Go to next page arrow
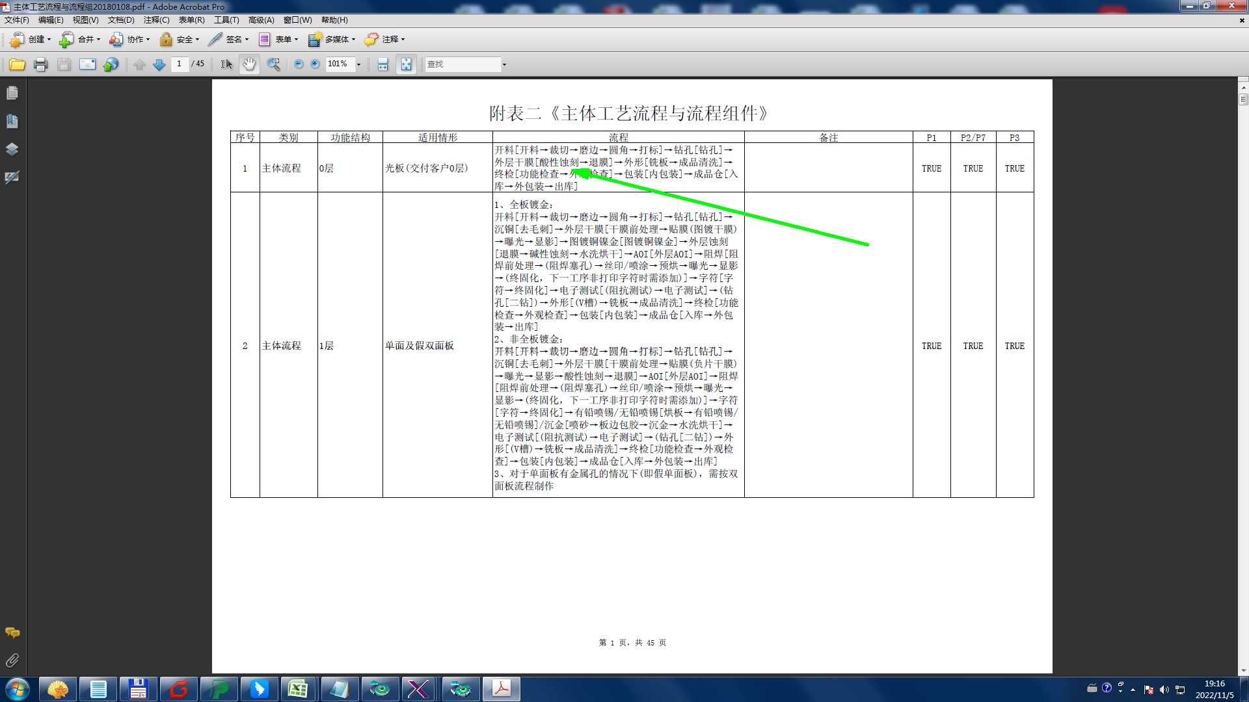 click(159, 64)
